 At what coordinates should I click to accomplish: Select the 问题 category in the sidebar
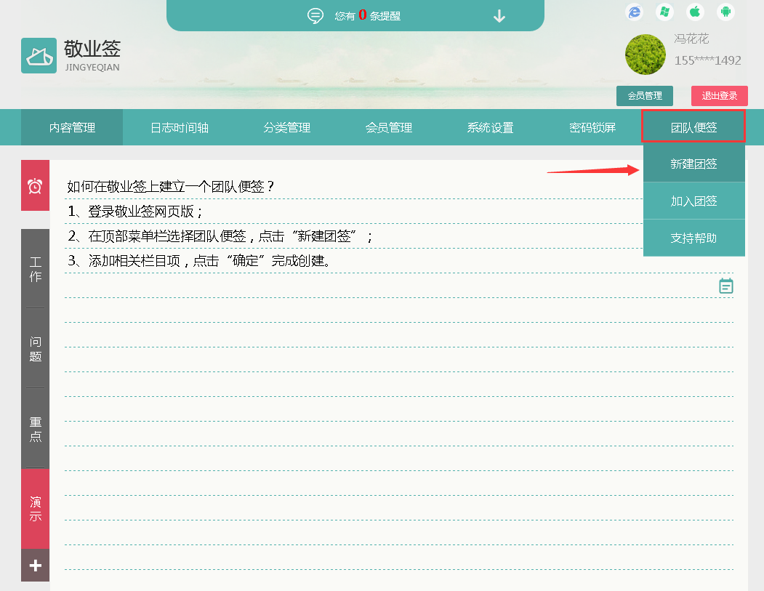pos(35,349)
